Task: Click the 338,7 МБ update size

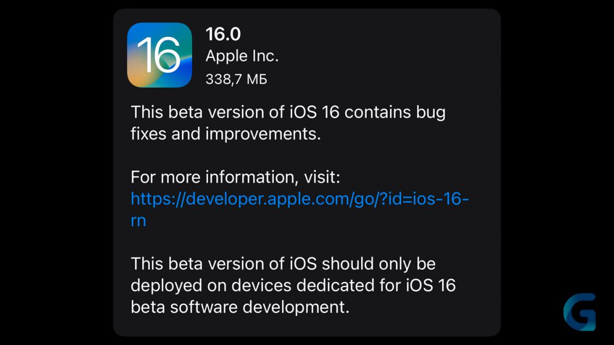Action: pos(236,80)
